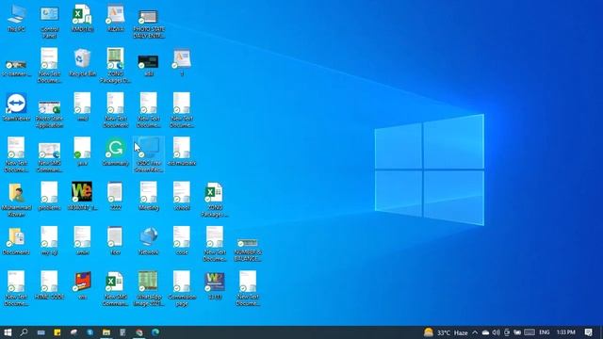
Task: Select the code text file icon
Action: [x=182, y=241]
